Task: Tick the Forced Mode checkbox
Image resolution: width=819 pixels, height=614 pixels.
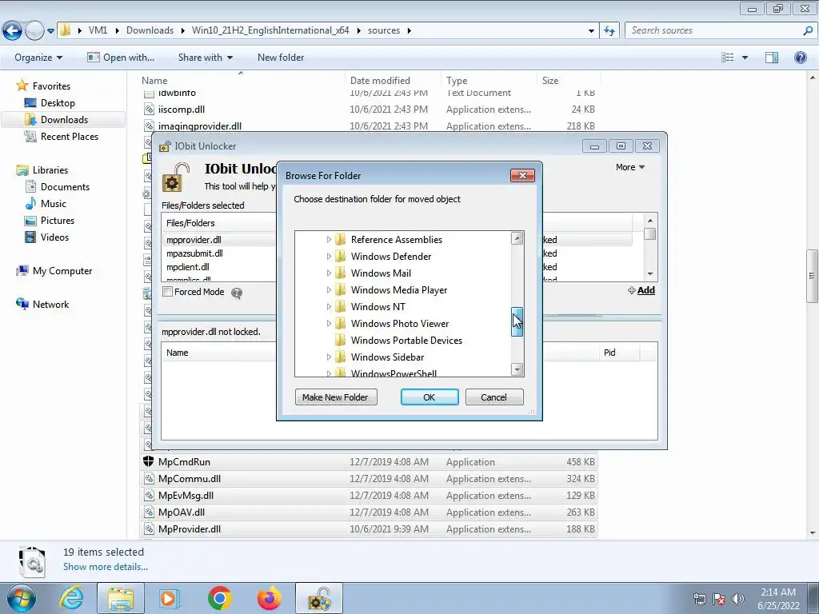Action: pos(168,292)
